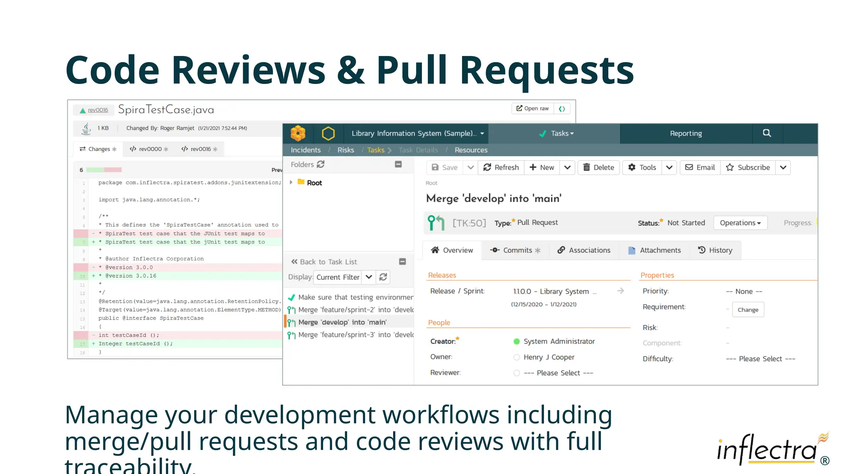
Task: Switch to the rev0000 tab
Action: [149, 149]
